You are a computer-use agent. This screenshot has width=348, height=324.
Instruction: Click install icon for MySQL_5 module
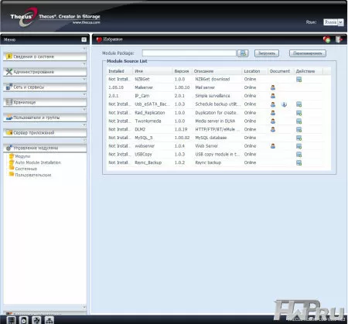click(299, 138)
